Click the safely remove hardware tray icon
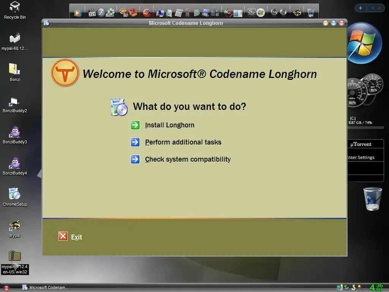Image resolution: width=389 pixels, height=292 pixels. [x=346, y=287]
